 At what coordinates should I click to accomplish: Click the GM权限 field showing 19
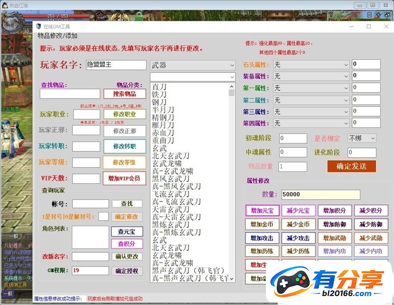click(x=91, y=271)
